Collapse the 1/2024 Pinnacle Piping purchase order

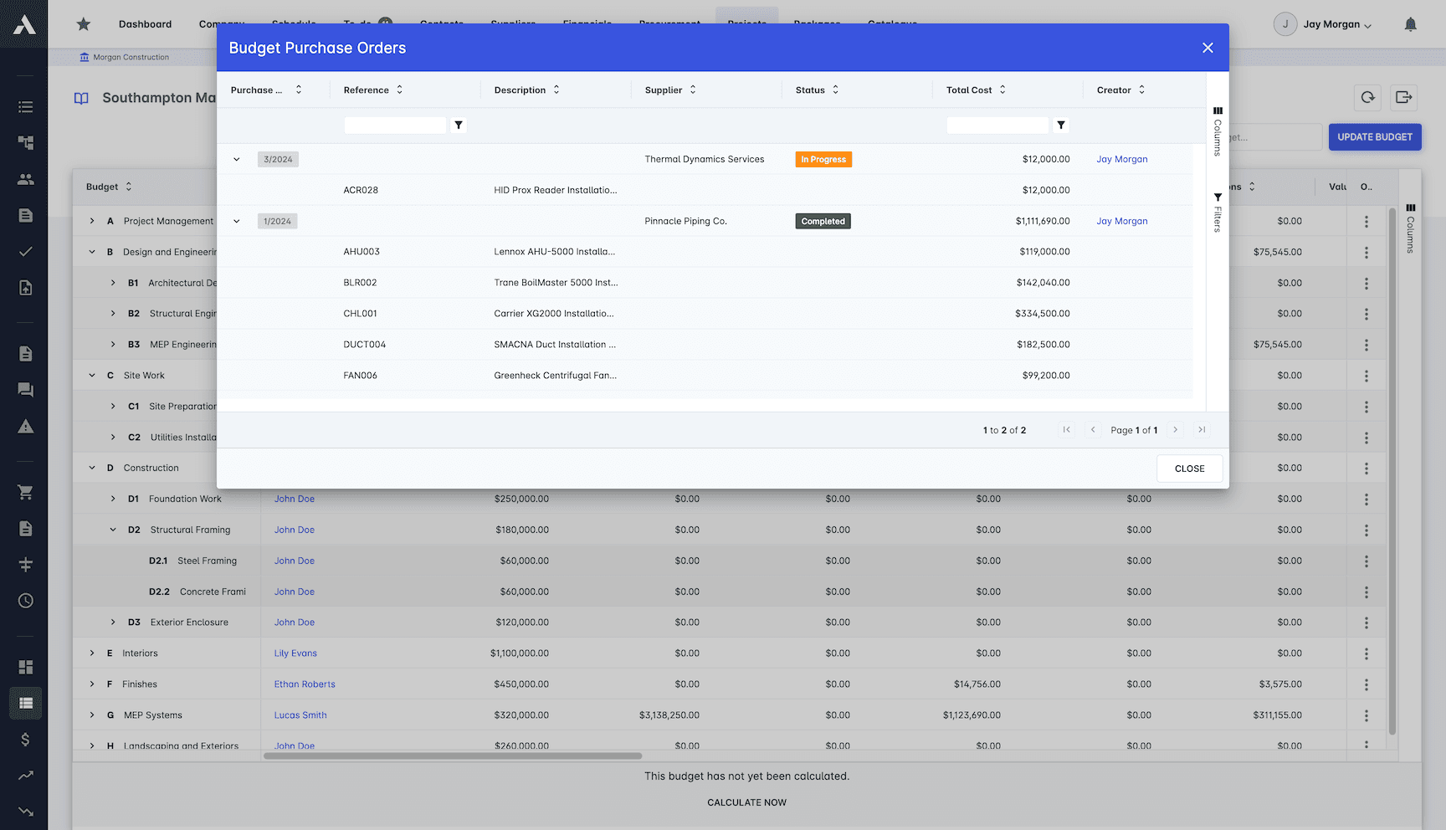pos(237,221)
